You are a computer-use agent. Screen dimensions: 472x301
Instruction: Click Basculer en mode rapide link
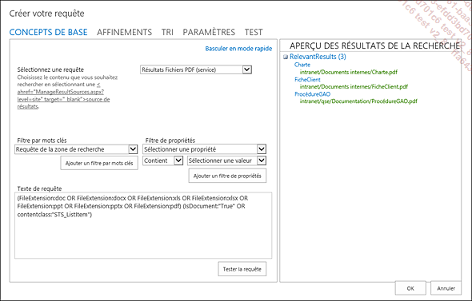[x=238, y=49]
